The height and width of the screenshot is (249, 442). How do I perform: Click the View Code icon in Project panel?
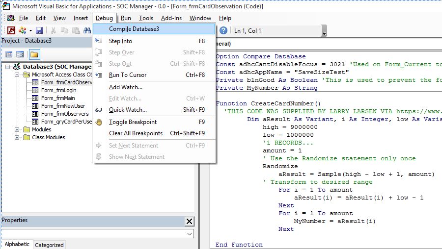coord(9,54)
